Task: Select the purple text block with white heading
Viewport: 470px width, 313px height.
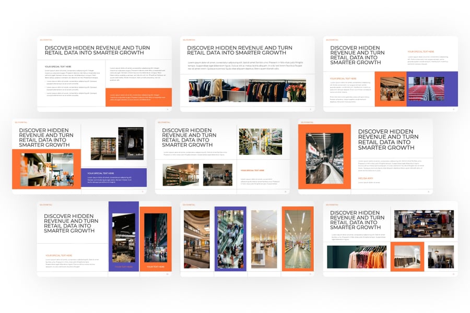Action: point(113,177)
